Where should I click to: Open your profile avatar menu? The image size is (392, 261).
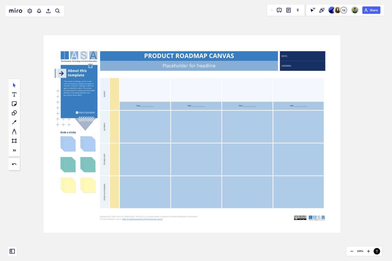point(355,10)
